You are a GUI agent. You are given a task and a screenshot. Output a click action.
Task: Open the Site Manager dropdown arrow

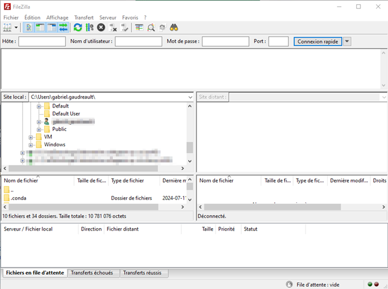[x=16, y=27]
